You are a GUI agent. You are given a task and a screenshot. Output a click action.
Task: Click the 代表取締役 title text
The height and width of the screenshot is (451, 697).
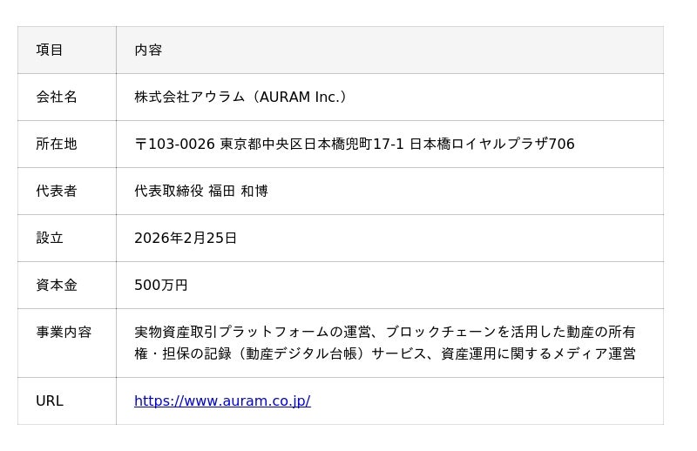tap(169, 191)
